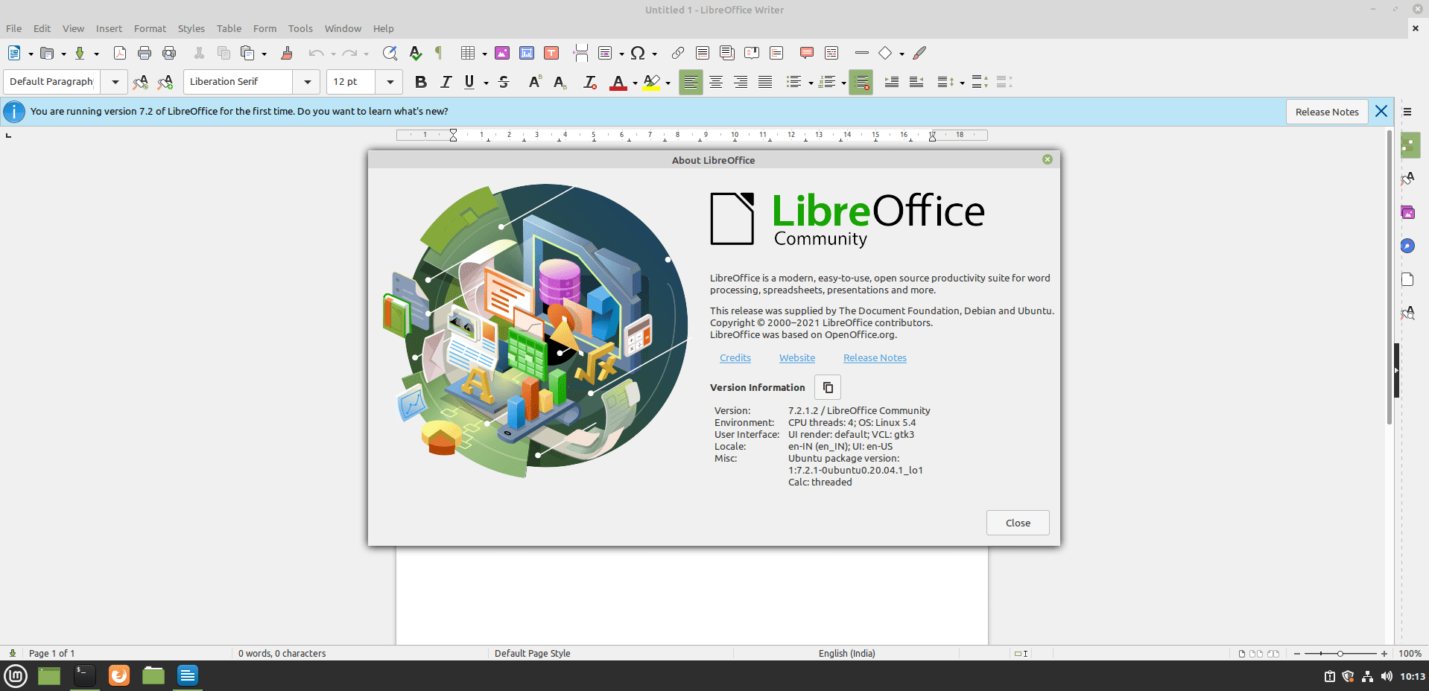Open the Insert menu

coord(109,28)
